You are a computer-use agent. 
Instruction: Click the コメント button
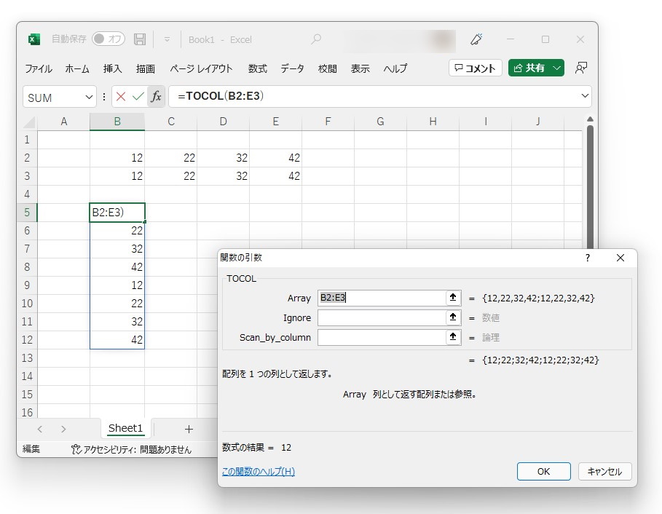click(x=476, y=68)
